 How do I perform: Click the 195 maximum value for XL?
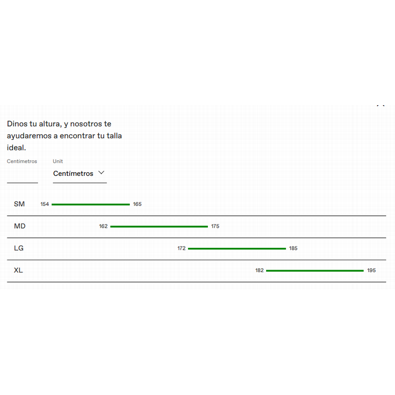(x=372, y=270)
